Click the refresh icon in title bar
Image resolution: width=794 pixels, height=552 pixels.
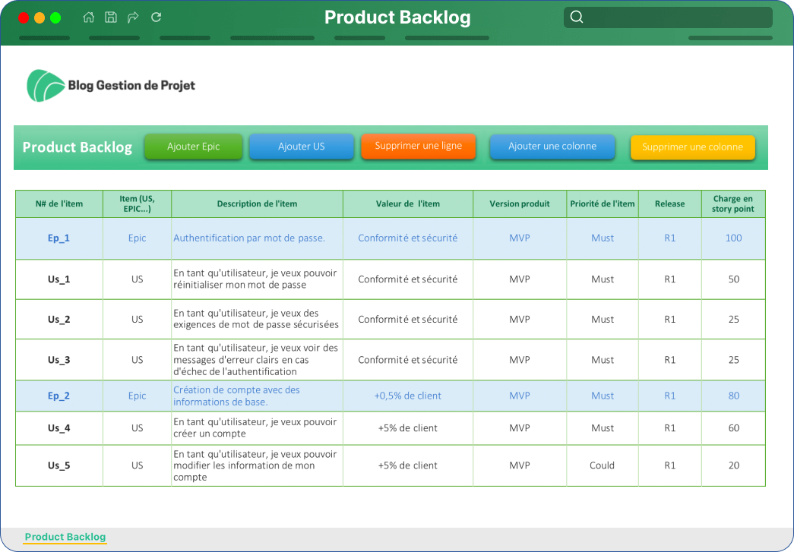[156, 17]
